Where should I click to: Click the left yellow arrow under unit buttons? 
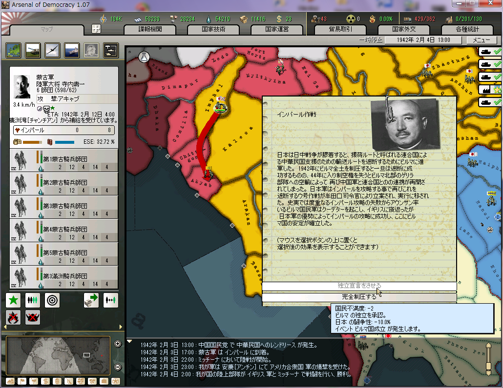pos(5,327)
